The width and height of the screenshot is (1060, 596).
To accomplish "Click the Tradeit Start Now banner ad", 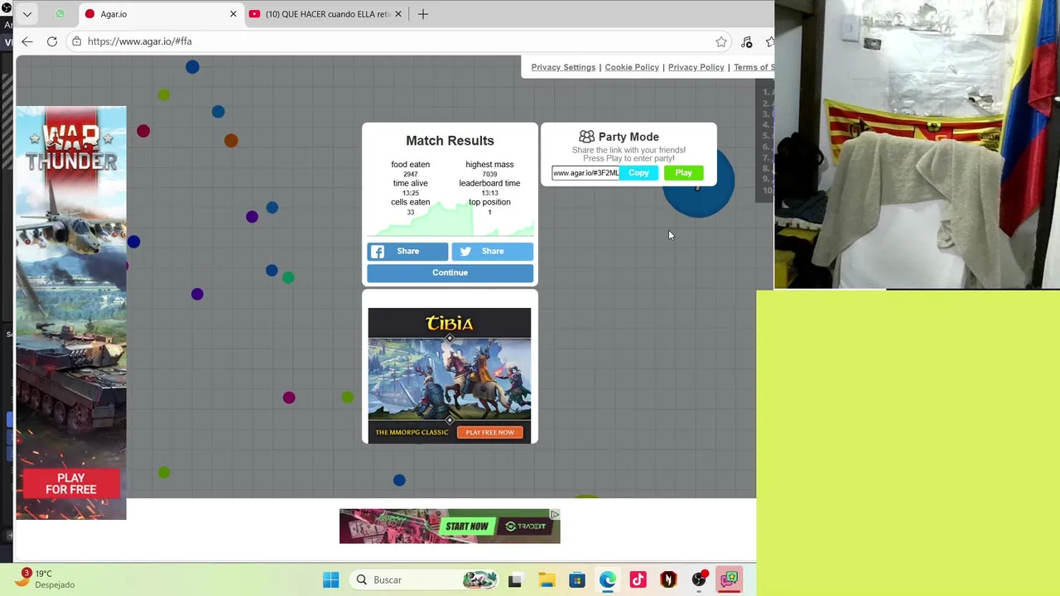I will (450, 526).
